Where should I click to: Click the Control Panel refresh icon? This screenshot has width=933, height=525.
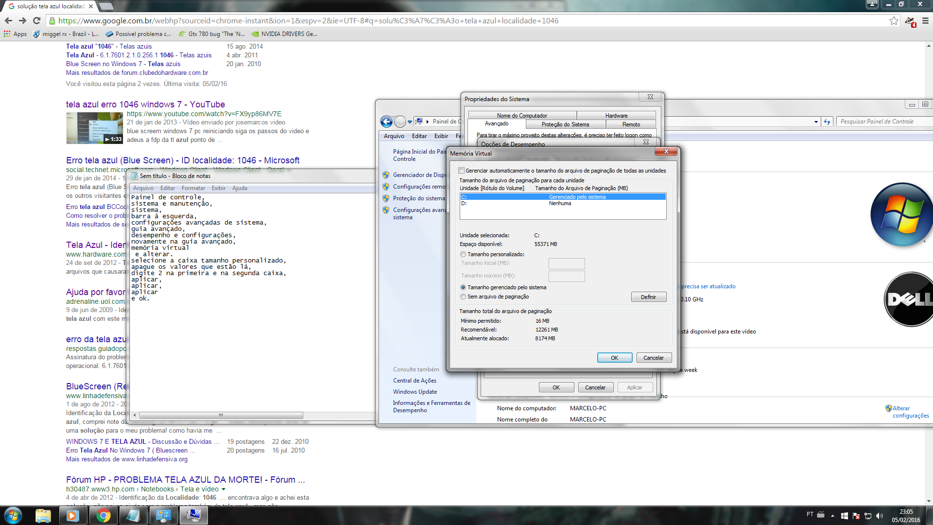(827, 122)
